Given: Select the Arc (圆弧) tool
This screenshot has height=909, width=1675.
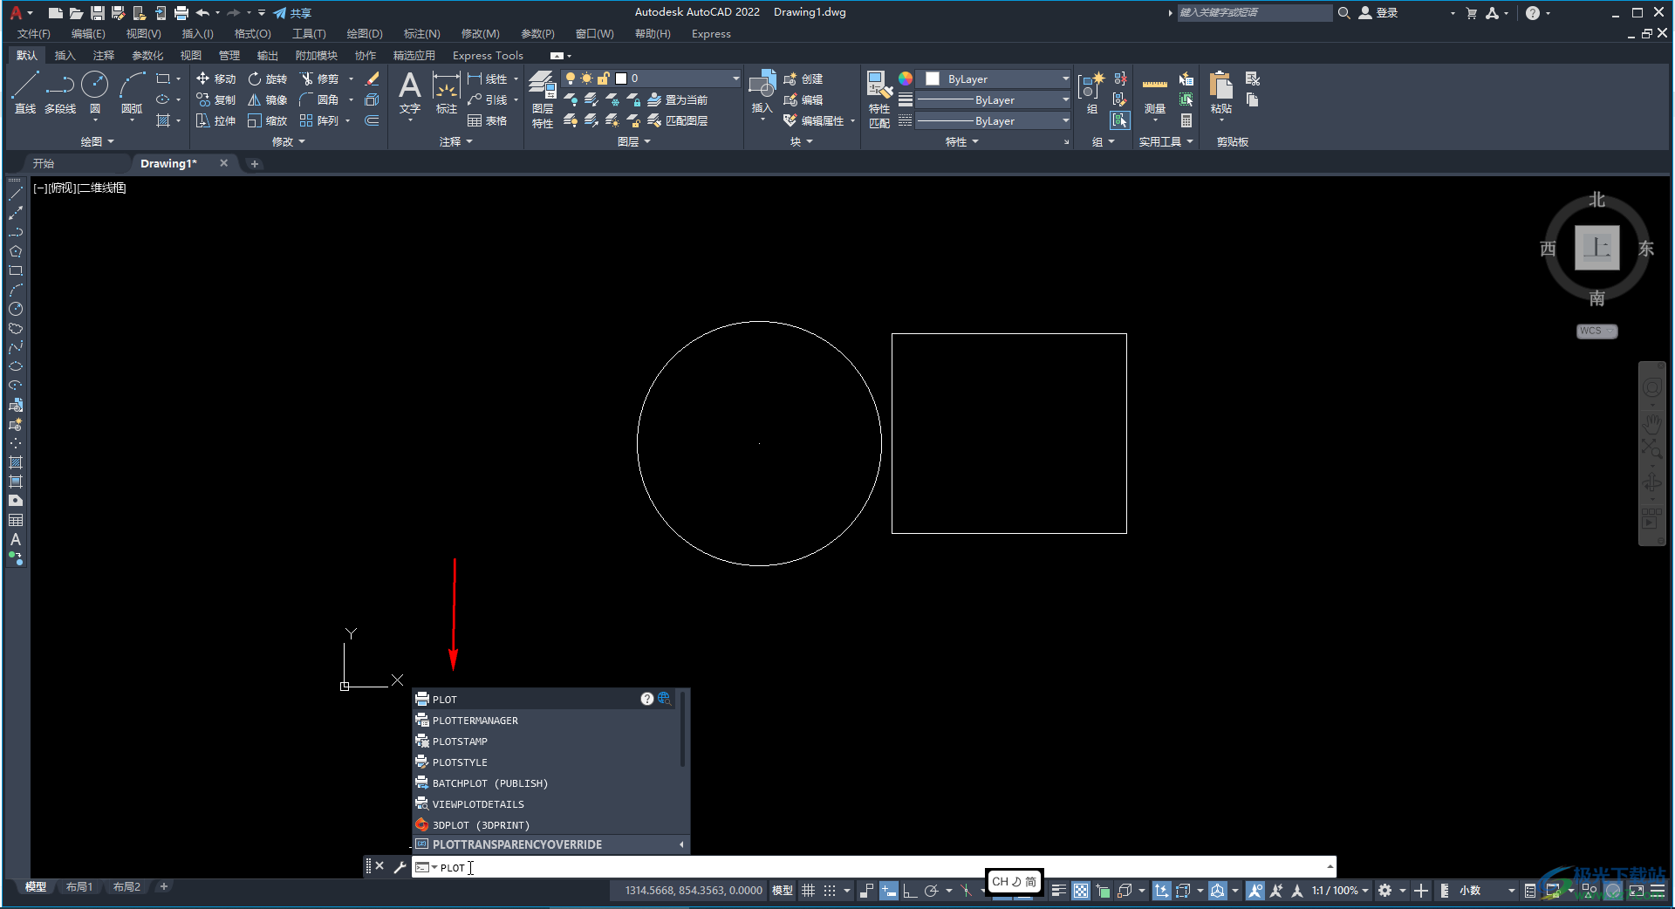Looking at the screenshot, I should (x=132, y=92).
